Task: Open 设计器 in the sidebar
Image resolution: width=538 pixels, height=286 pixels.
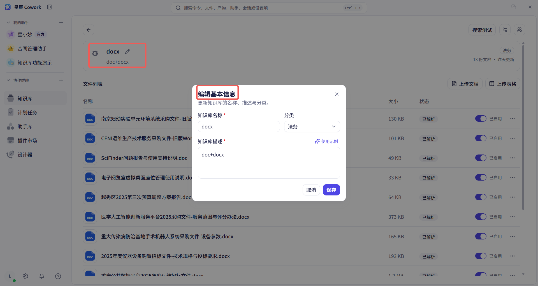Action: pos(35,154)
